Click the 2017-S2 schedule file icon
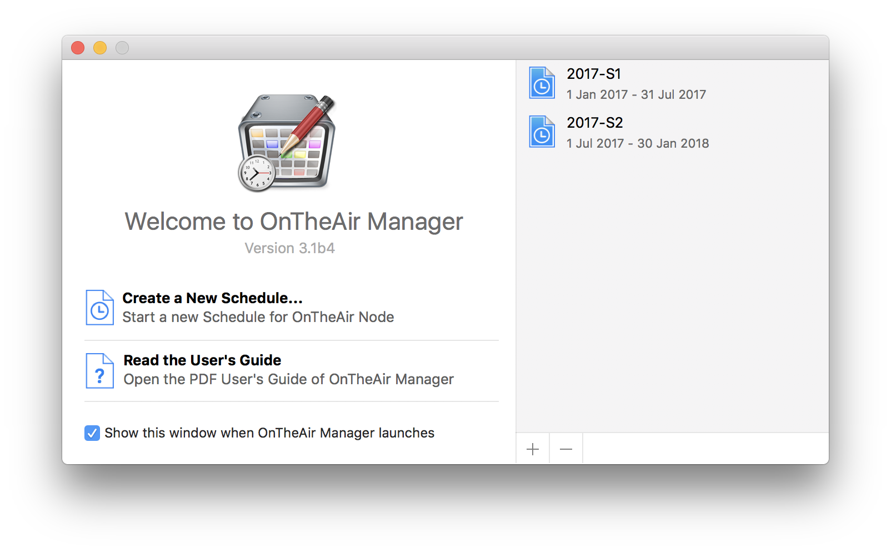The image size is (891, 553). click(x=542, y=132)
